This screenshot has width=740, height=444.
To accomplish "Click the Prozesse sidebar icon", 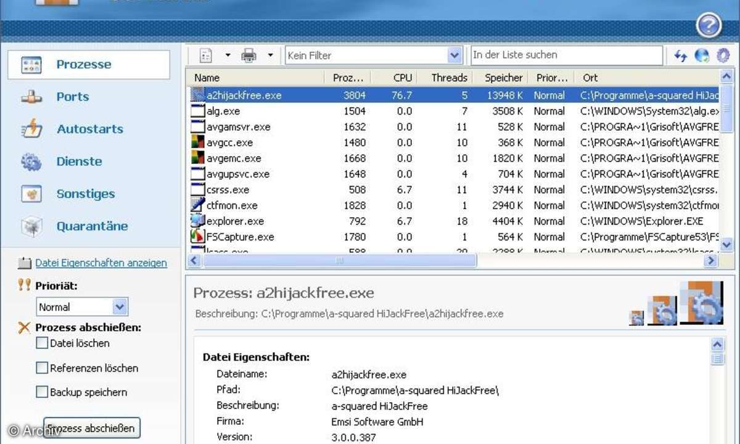I will (x=31, y=65).
